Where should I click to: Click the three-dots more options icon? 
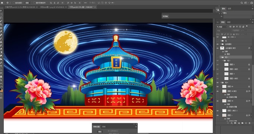pos(85,3)
